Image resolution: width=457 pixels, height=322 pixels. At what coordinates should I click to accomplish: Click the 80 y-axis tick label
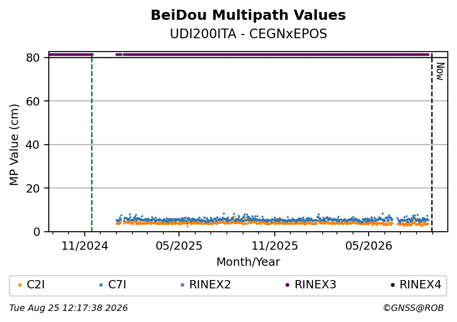33,58
